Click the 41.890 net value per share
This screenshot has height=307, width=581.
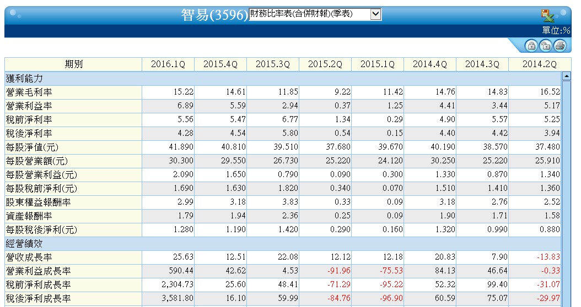point(181,147)
